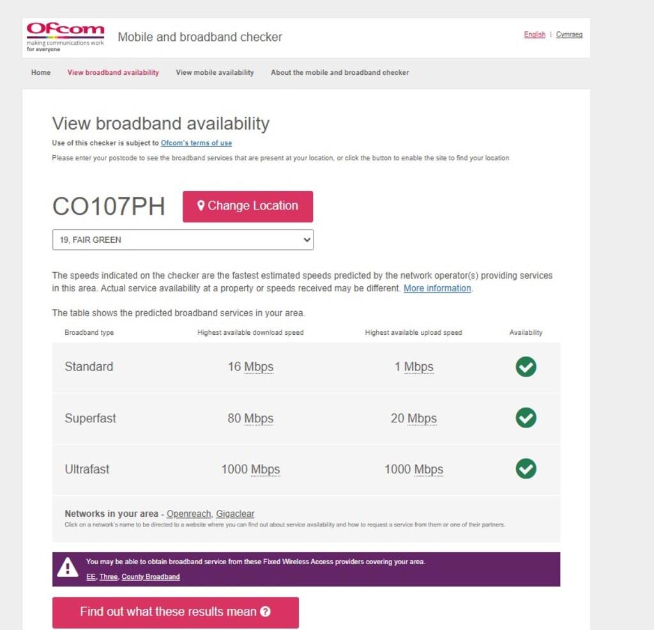654x630 pixels.
Task: Click the location pin icon
Action: pos(201,206)
